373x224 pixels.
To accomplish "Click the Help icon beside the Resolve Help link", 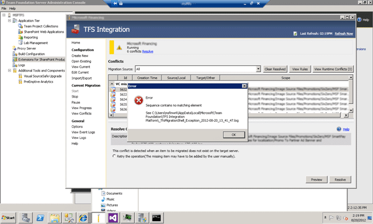I will [x=339, y=129].
